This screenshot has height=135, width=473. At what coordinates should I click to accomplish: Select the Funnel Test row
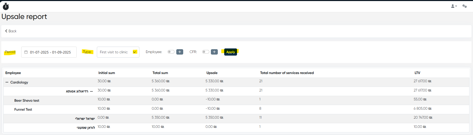23,109
